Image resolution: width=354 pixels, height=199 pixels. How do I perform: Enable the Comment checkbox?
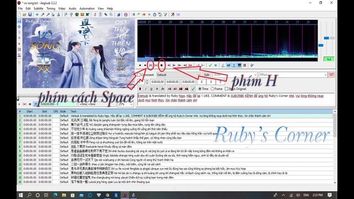tap(139, 75)
